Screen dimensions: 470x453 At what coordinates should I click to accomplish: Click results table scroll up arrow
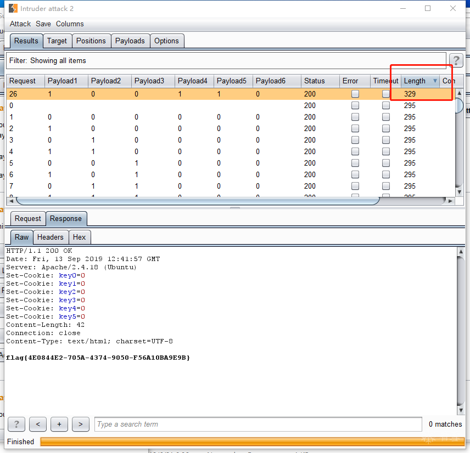(x=459, y=93)
